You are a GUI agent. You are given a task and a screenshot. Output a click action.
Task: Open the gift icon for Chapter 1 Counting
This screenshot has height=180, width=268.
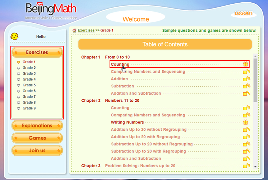(246, 64)
